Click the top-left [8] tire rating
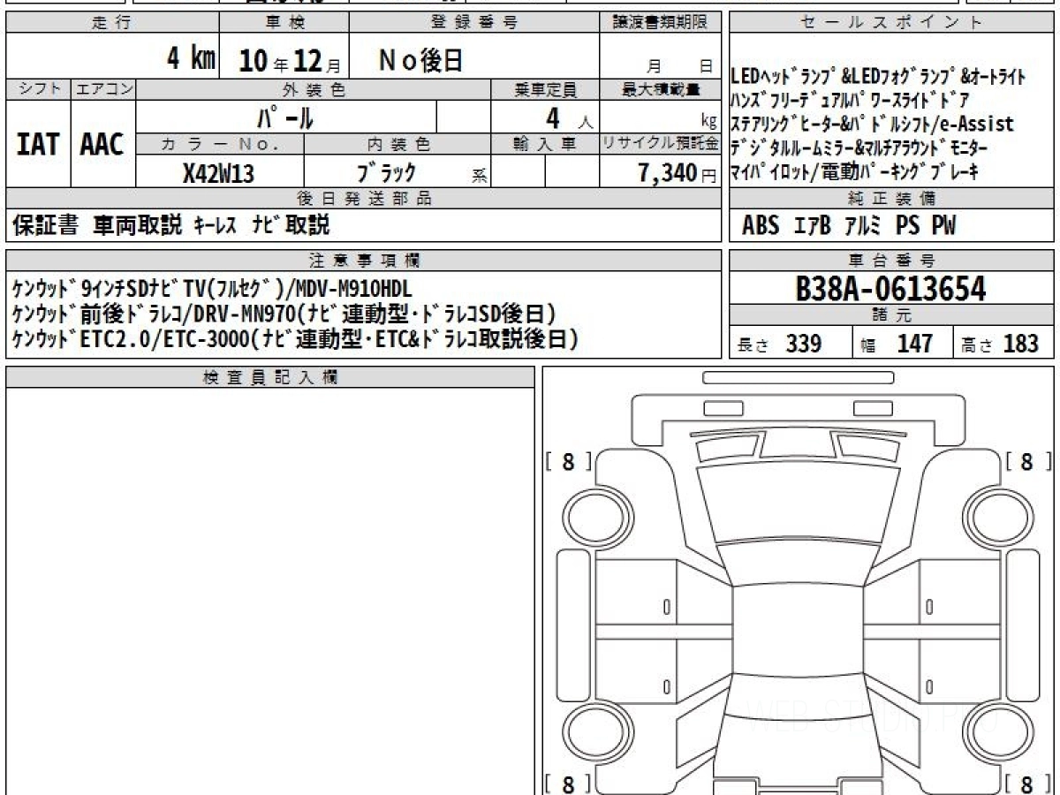The image size is (1060, 795). click(568, 461)
